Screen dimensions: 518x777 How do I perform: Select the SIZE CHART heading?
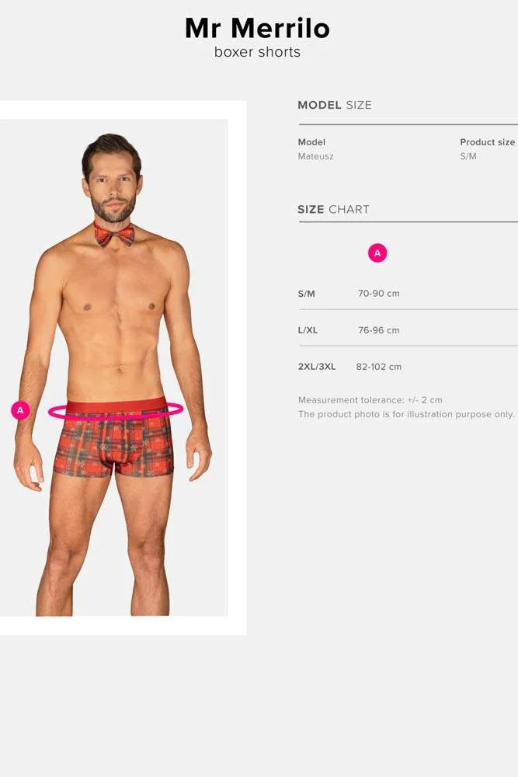coord(333,210)
